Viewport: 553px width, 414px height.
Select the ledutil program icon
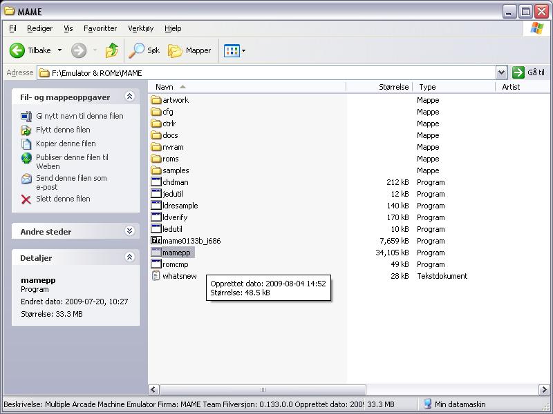[156, 228]
